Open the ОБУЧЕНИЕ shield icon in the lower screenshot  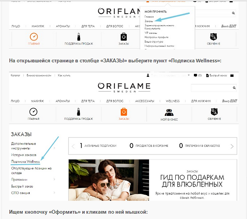214,112
